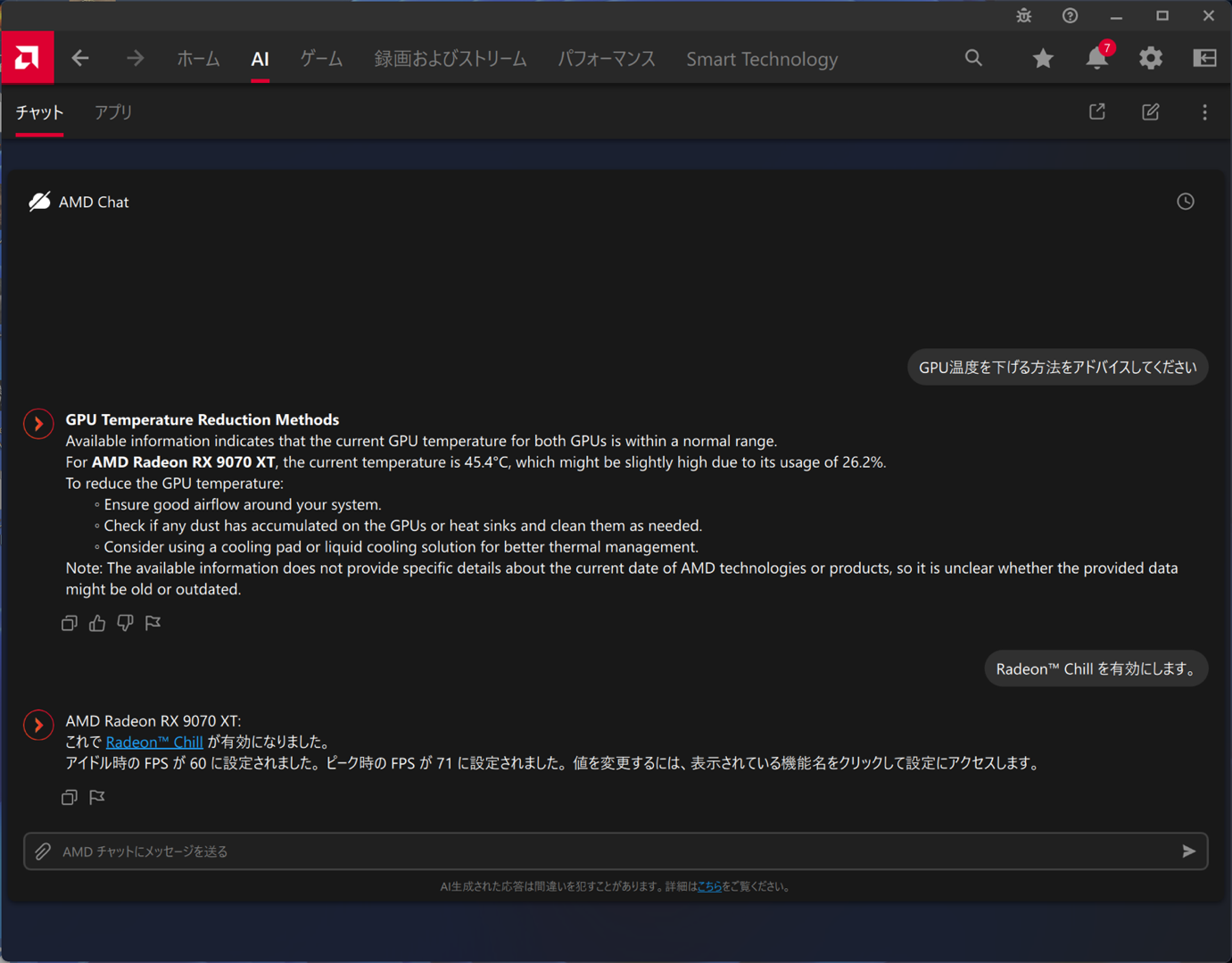Flag the Radeon Chill enabled response
This screenshot has width=1232, height=963.
point(97,797)
